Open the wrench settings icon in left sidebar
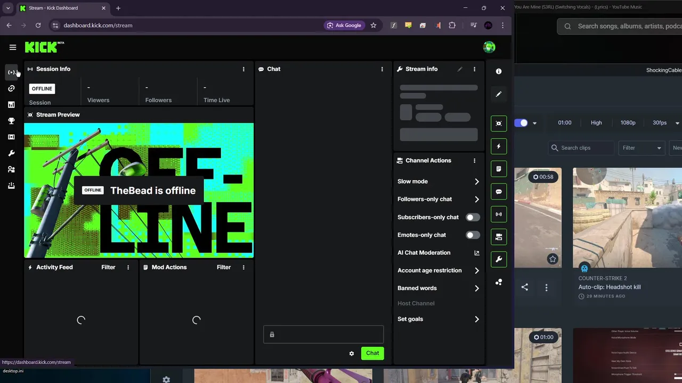This screenshot has width=682, height=383. pos(11,153)
